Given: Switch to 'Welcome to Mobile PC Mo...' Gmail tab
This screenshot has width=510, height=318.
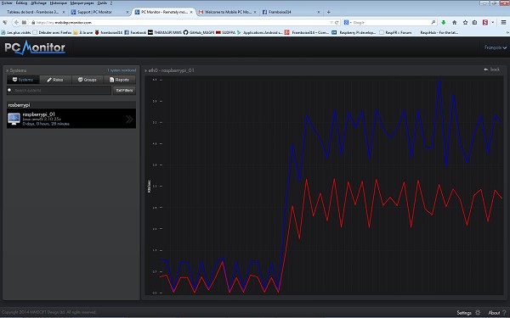Looking at the screenshot, I should (x=228, y=12).
